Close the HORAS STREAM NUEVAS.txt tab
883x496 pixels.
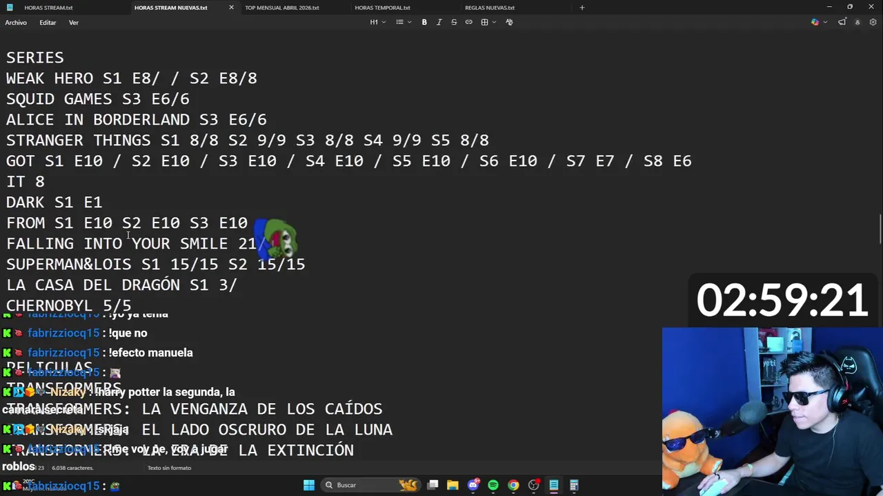pyautogui.click(x=231, y=8)
